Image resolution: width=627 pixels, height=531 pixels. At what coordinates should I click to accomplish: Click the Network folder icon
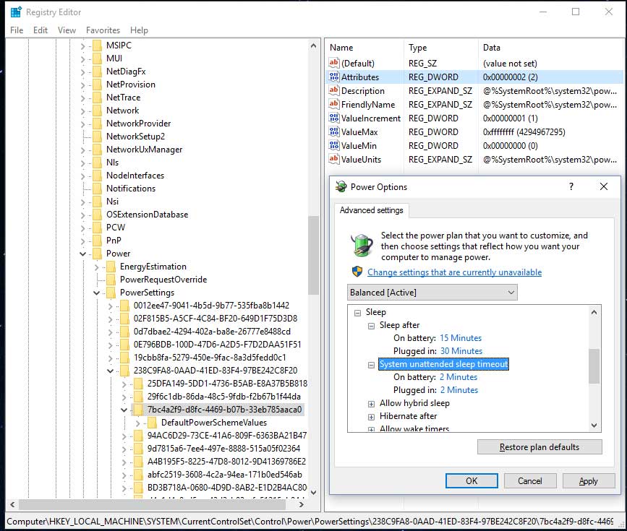pos(97,111)
